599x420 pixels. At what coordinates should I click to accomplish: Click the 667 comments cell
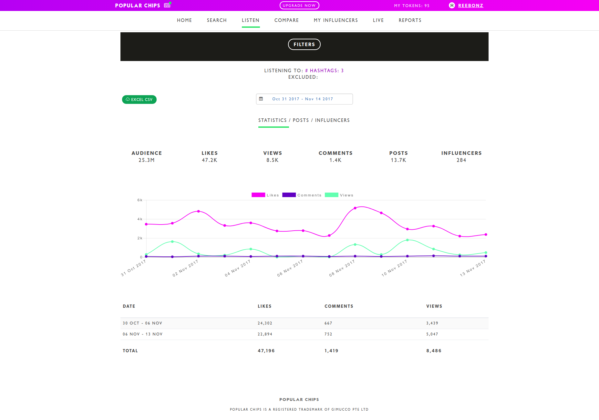(x=328, y=323)
